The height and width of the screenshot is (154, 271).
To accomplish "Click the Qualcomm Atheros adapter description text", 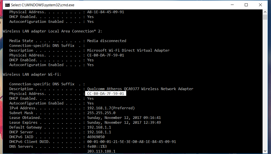I will pos(140,89).
